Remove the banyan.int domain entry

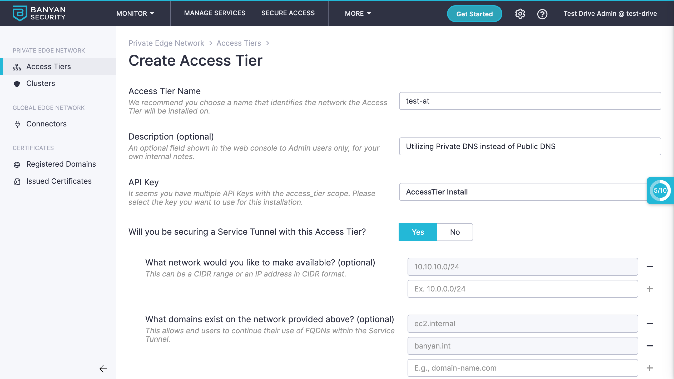[650, 346]
